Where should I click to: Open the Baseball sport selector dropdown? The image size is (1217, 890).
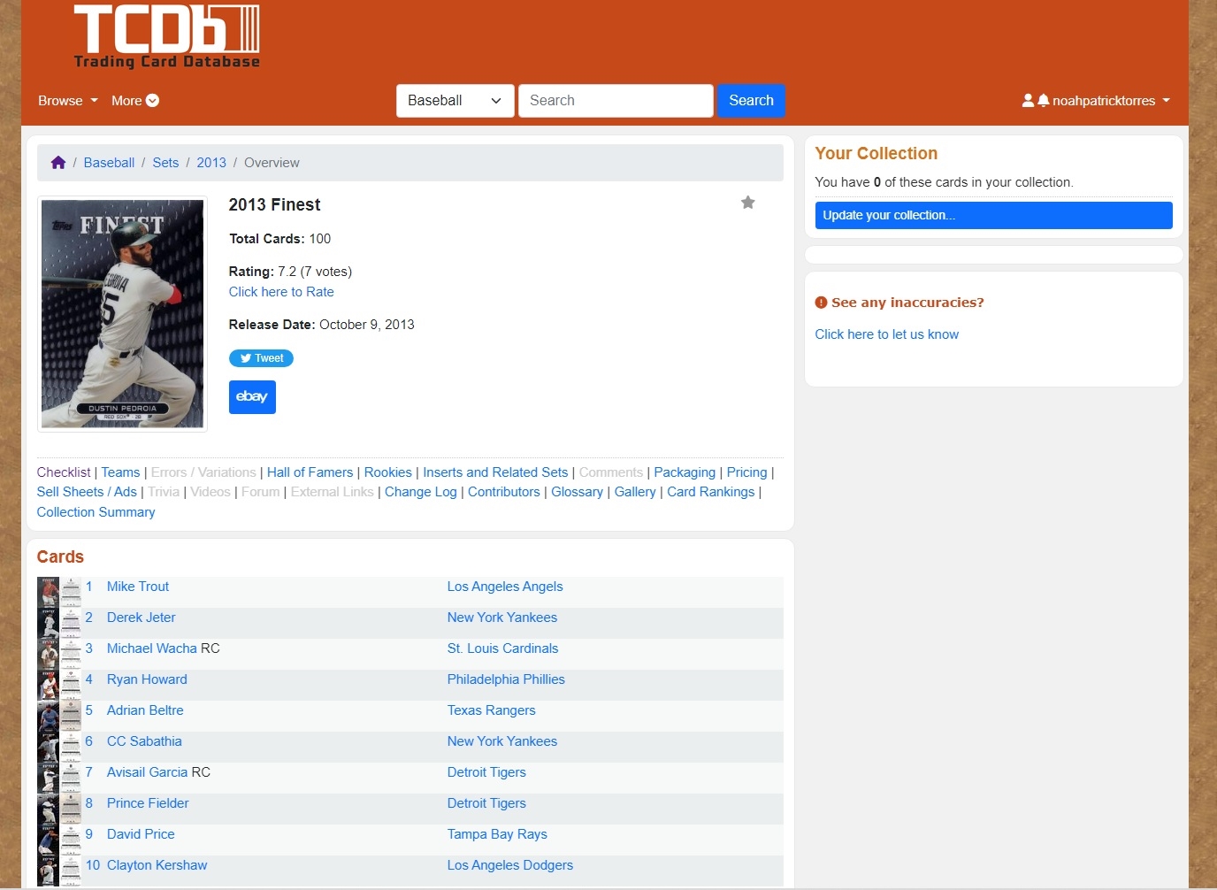click(x=455, y=101)
